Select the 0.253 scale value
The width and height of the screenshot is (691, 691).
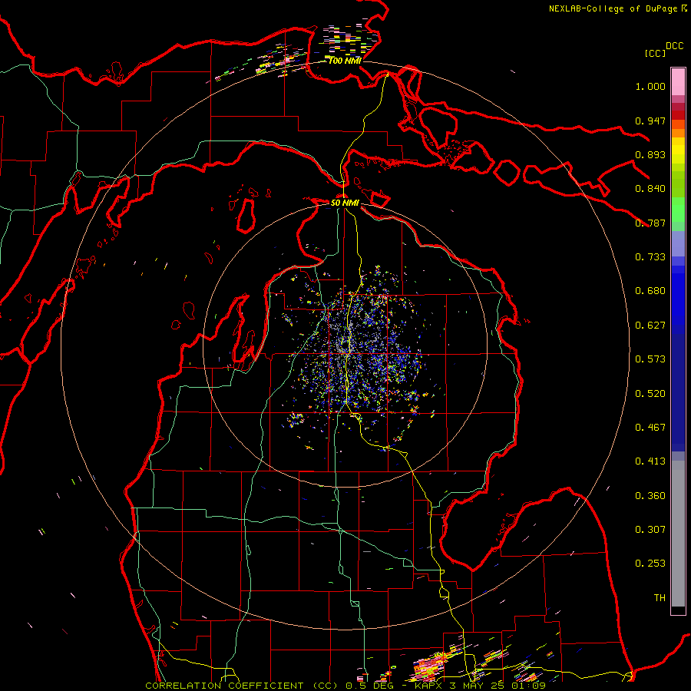point(650,564)
